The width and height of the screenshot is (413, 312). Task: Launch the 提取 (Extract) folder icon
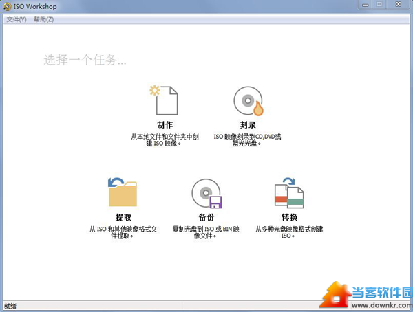[x=123, y=192]
